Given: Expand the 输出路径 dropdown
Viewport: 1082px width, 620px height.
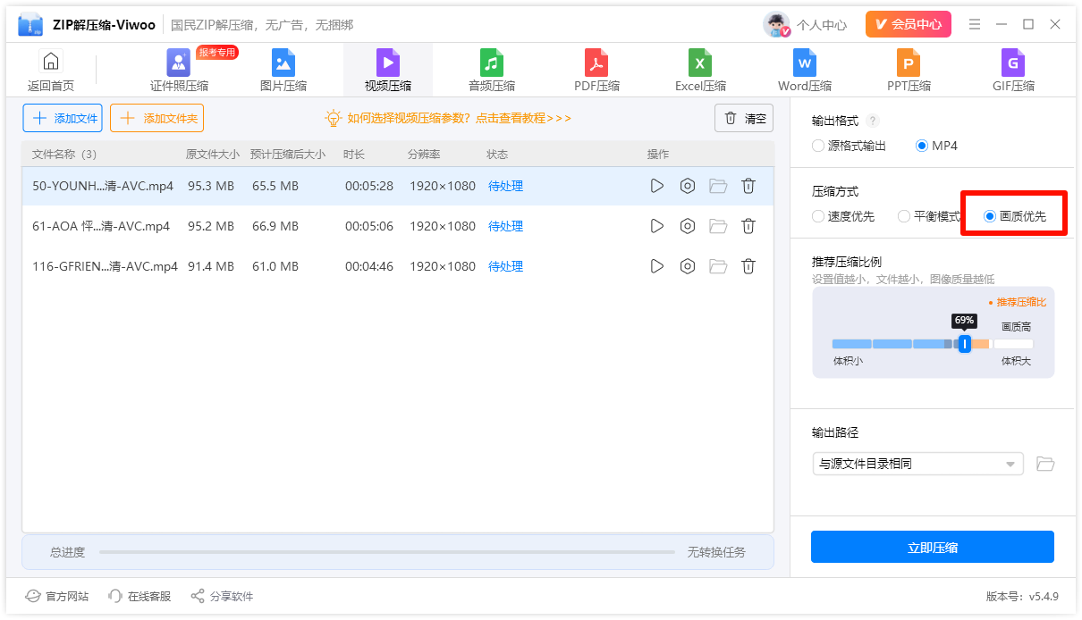Looking at the screenshot, I should click(x=917, y=464).
